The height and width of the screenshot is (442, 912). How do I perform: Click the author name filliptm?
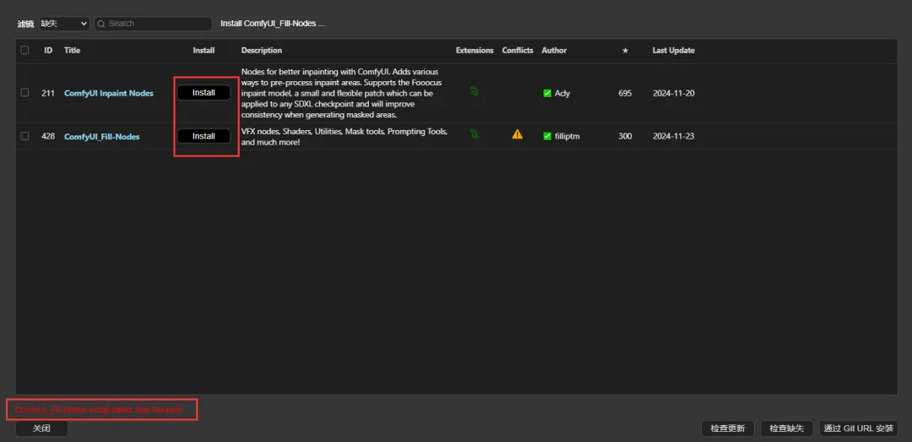pyautogui.click(x=567, y=136)
